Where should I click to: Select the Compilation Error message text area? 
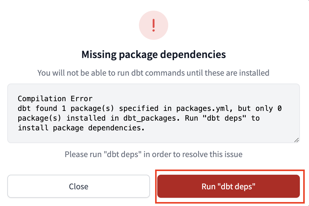pyautogui.click(x=154, y=113)
